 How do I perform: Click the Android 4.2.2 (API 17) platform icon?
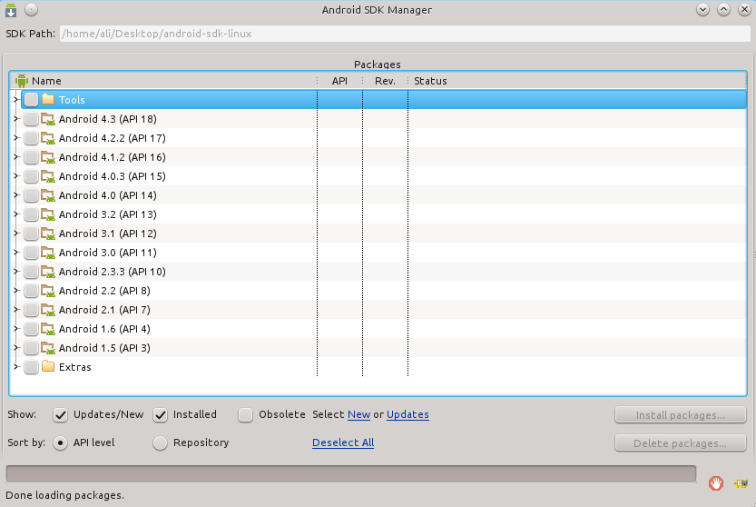[48, 138]
